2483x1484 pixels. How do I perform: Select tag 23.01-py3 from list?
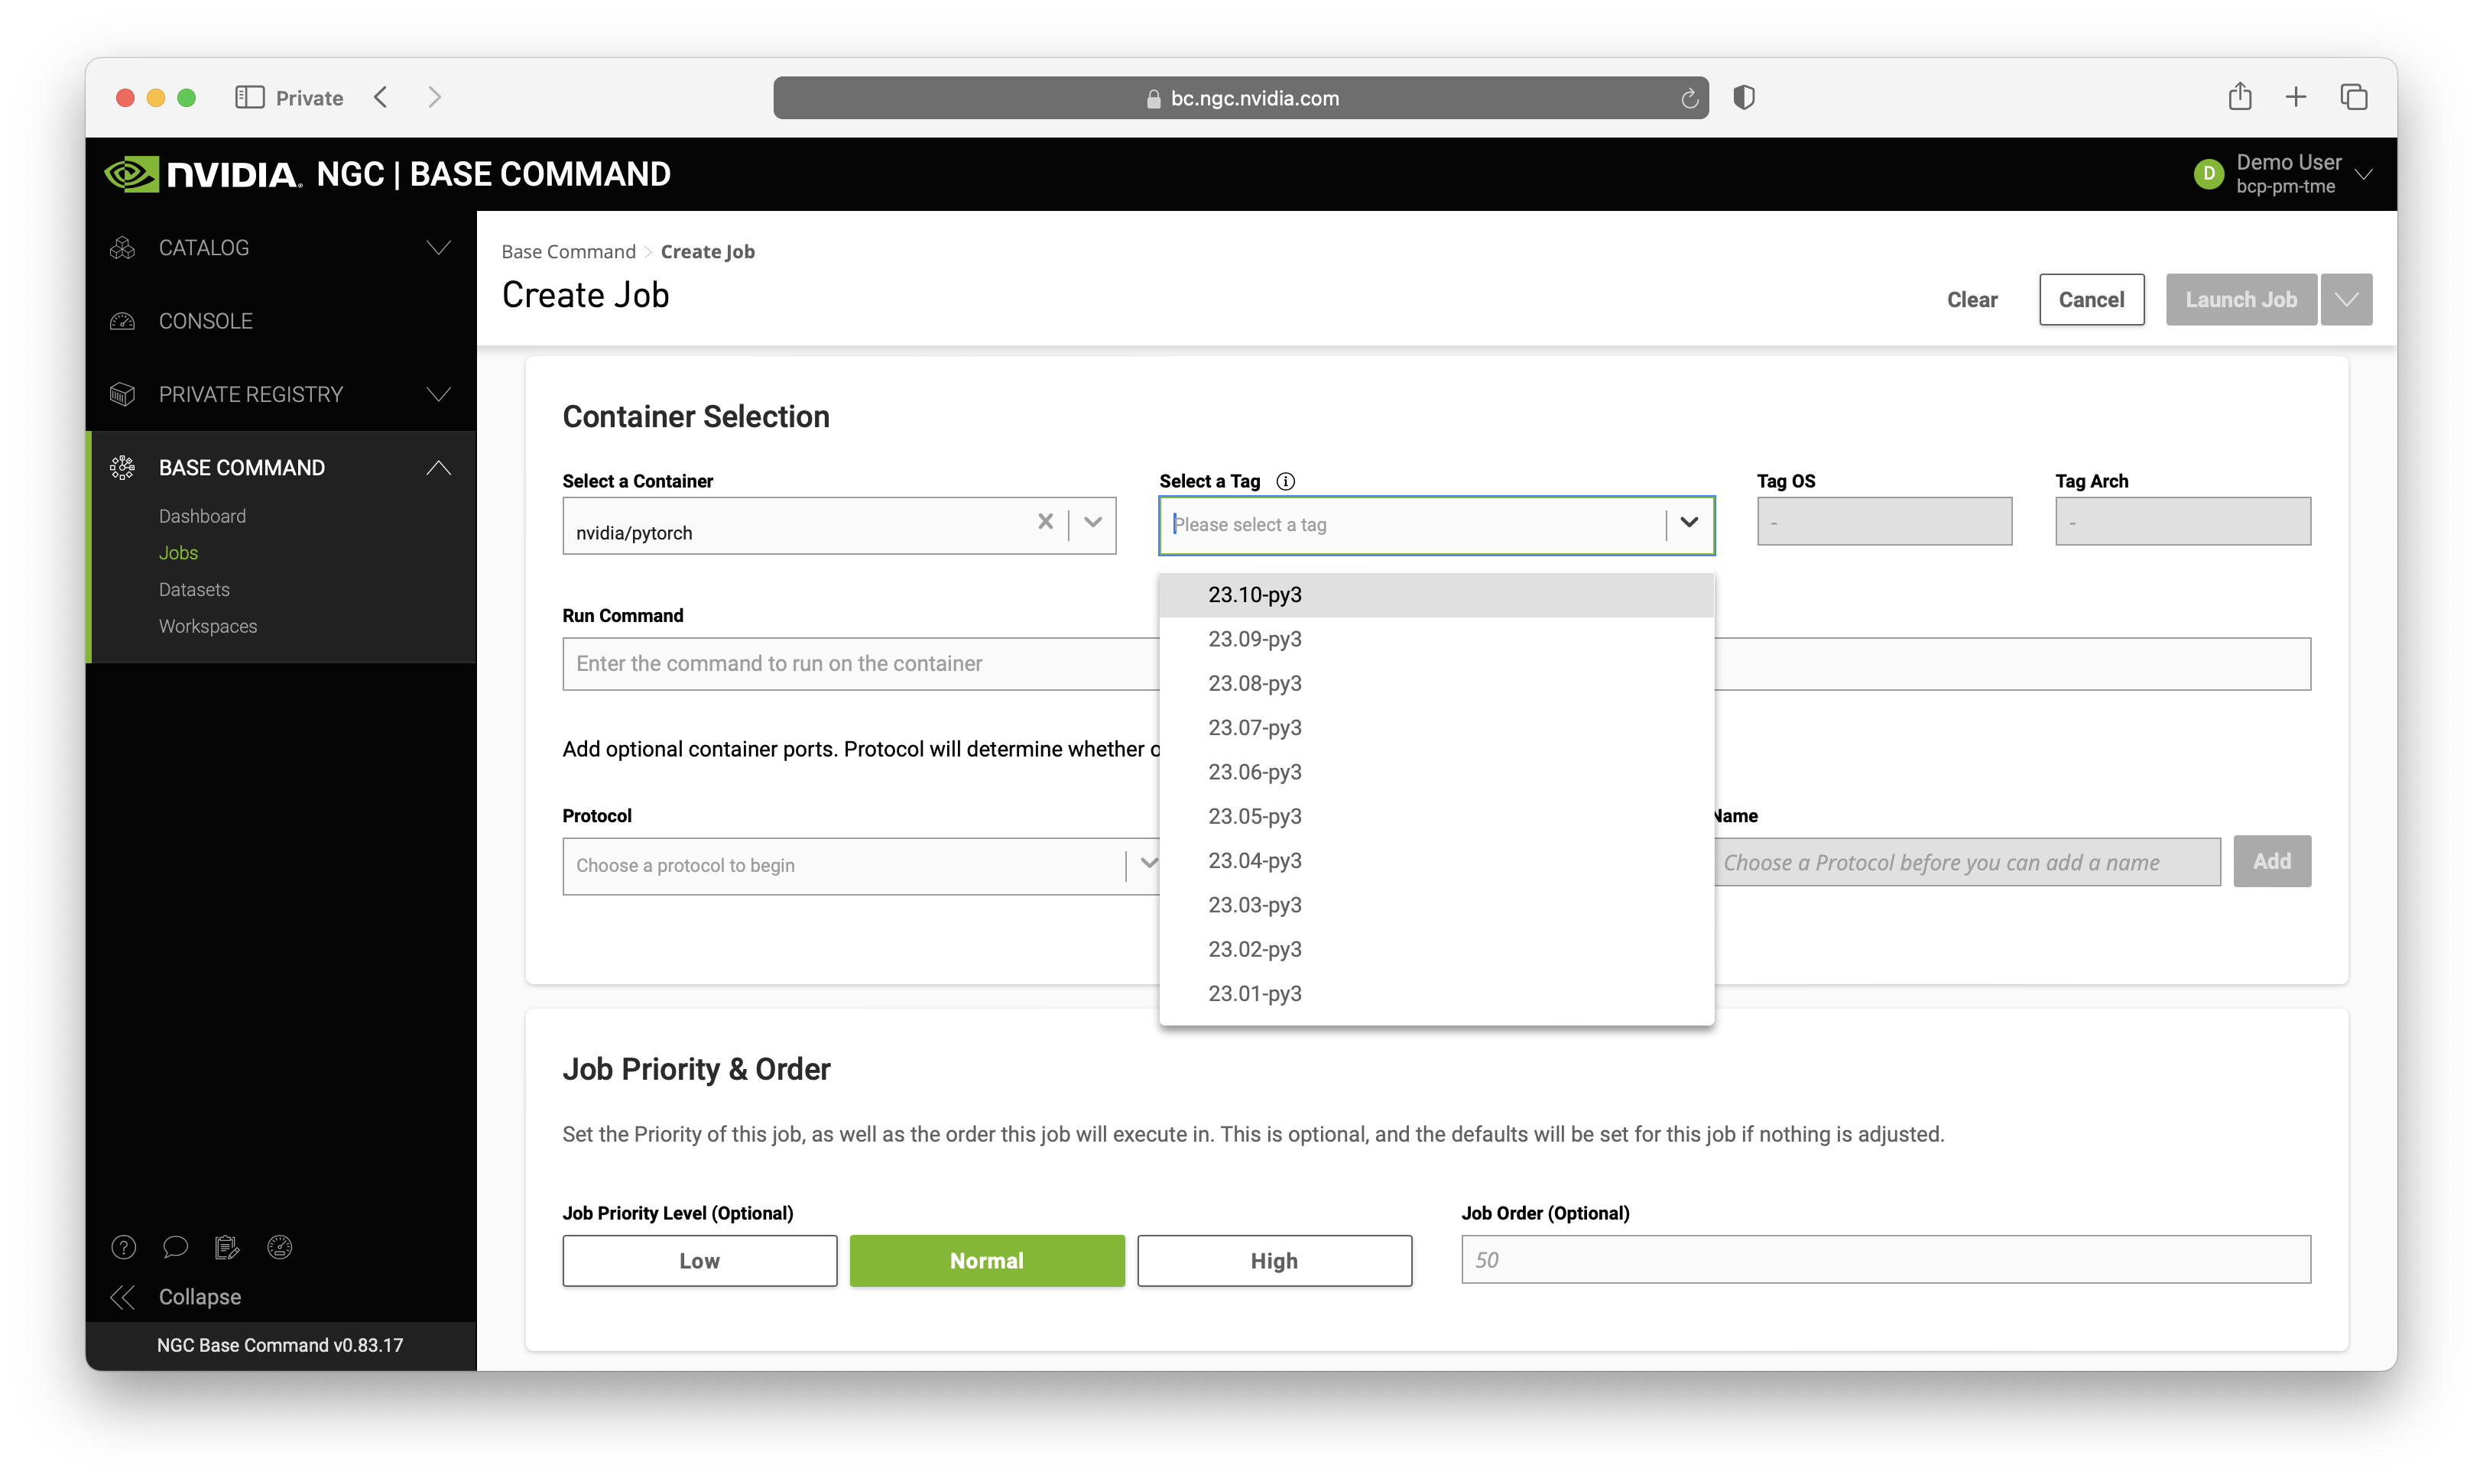click(1253, 991)
